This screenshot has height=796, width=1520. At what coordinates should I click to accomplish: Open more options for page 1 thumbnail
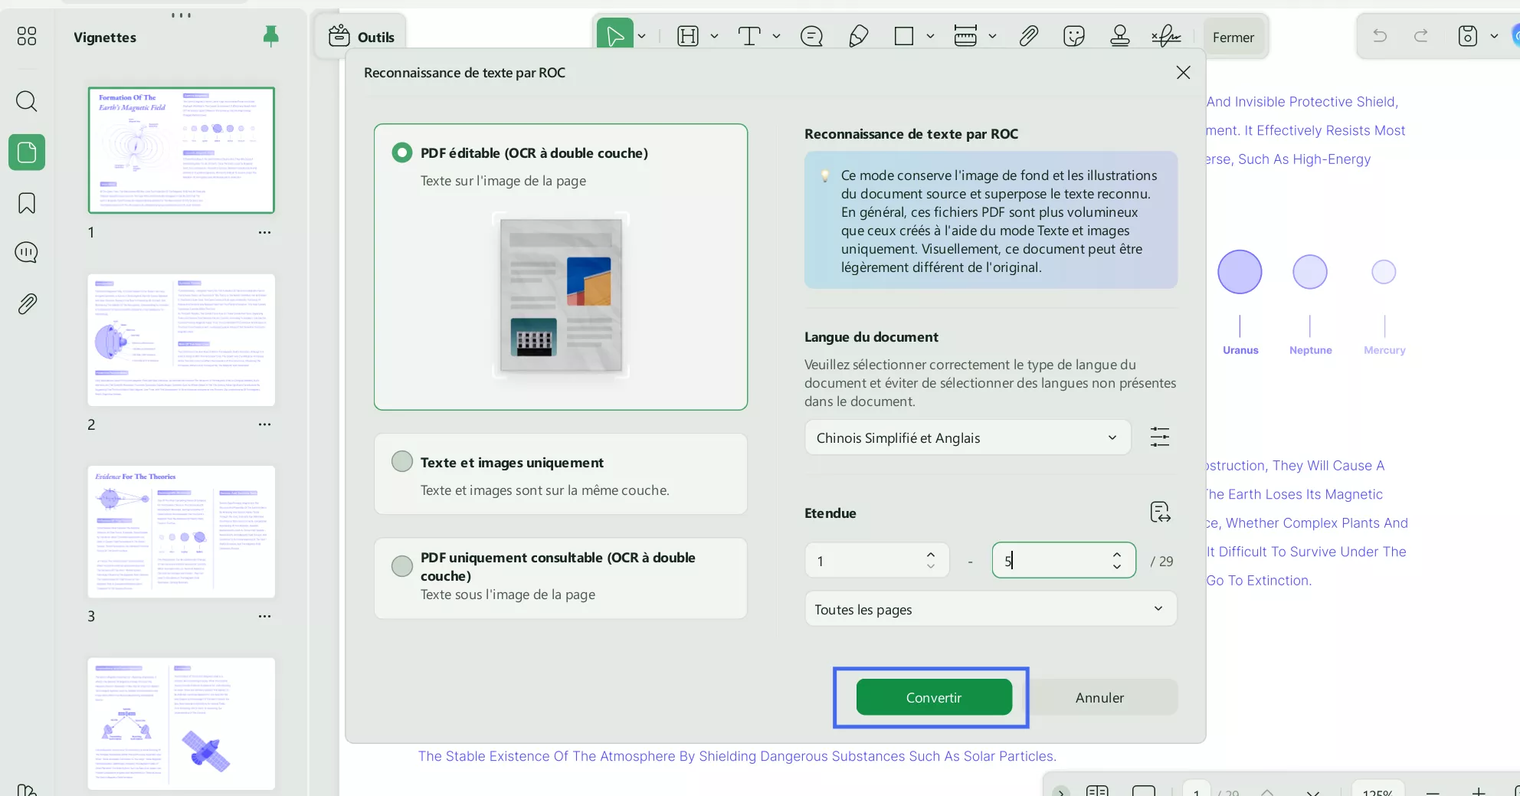click(x=264, y=232)
